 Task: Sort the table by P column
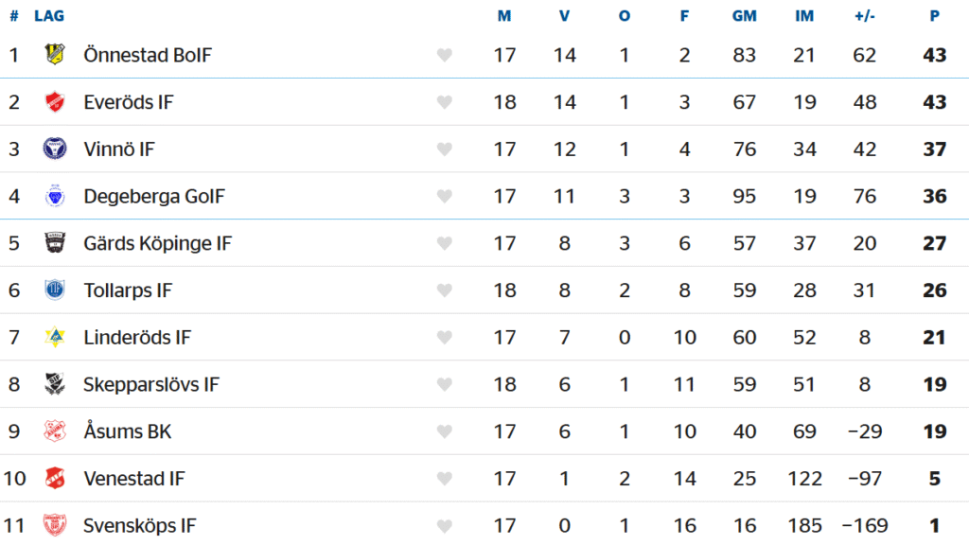pyautogui.click(x=934, y=16)
